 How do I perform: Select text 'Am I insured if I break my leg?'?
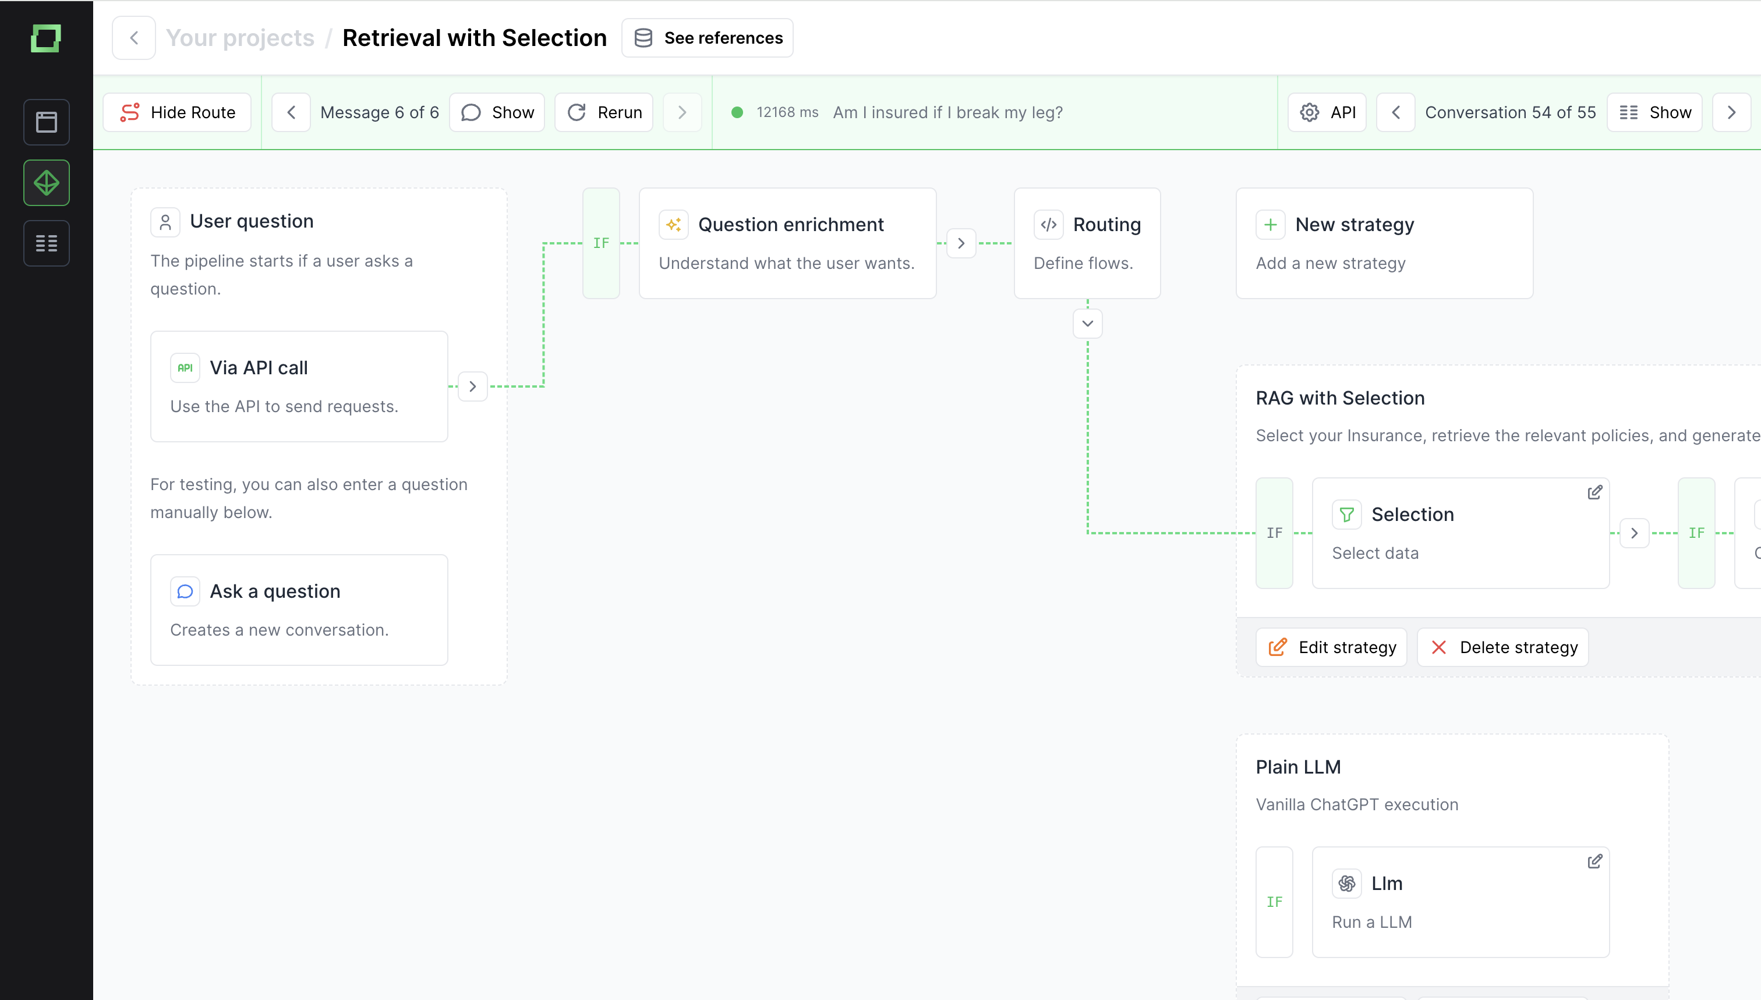click(x=947, y=112)
